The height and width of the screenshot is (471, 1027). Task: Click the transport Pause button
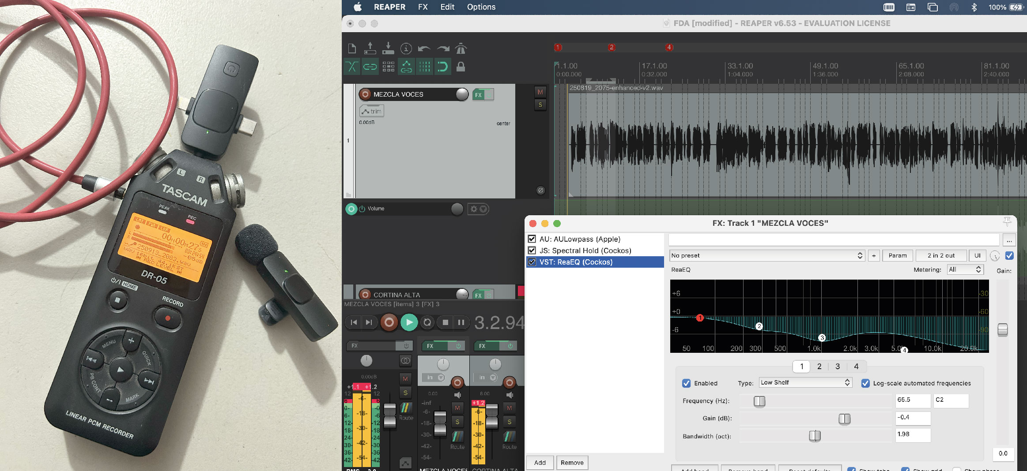pyautogui.click(x=461, y=322)
